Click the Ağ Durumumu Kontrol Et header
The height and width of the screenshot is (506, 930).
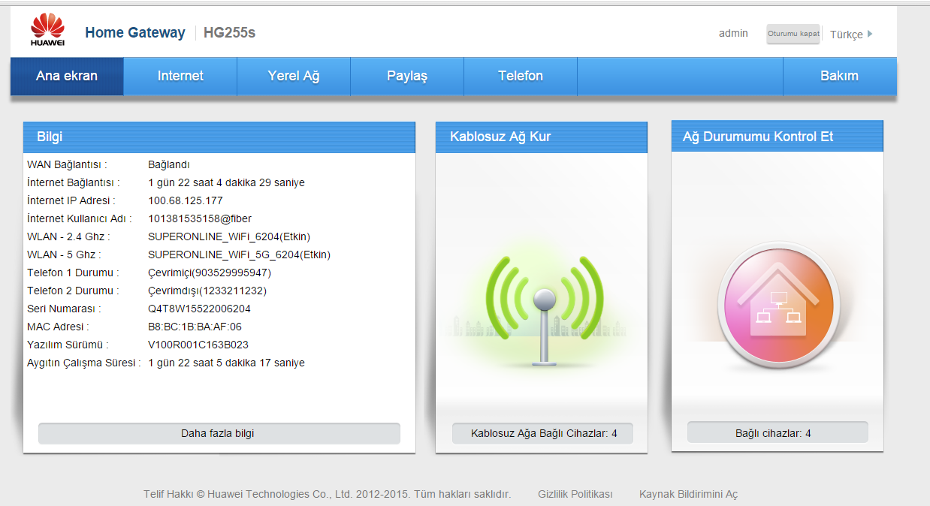(x=778, y=137)
